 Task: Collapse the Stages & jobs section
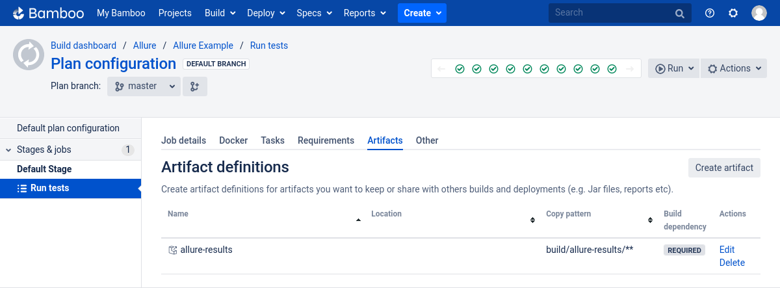(8, 150)
